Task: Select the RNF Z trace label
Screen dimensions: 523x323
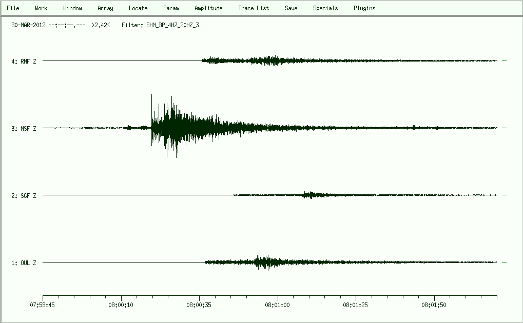Action: 24,62
